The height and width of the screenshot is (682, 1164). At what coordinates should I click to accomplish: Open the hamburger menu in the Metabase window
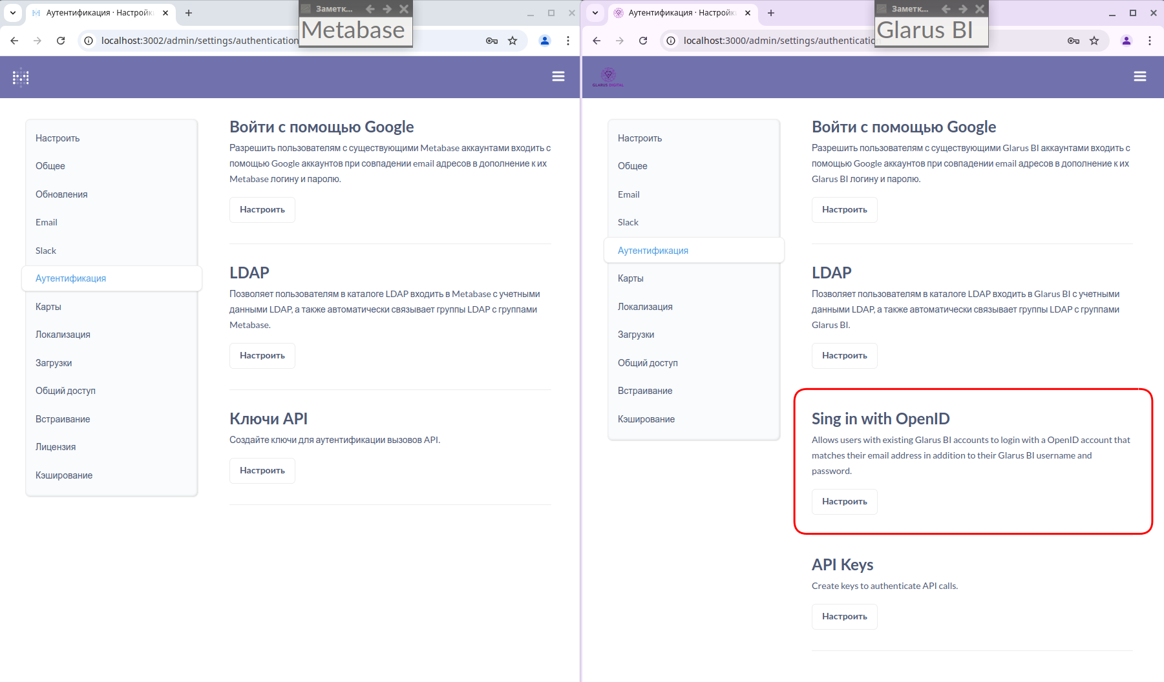click(558, 76)
